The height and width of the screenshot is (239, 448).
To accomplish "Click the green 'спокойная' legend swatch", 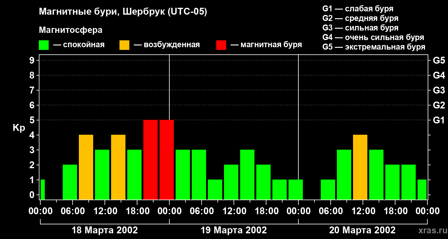I will [44, 45].
